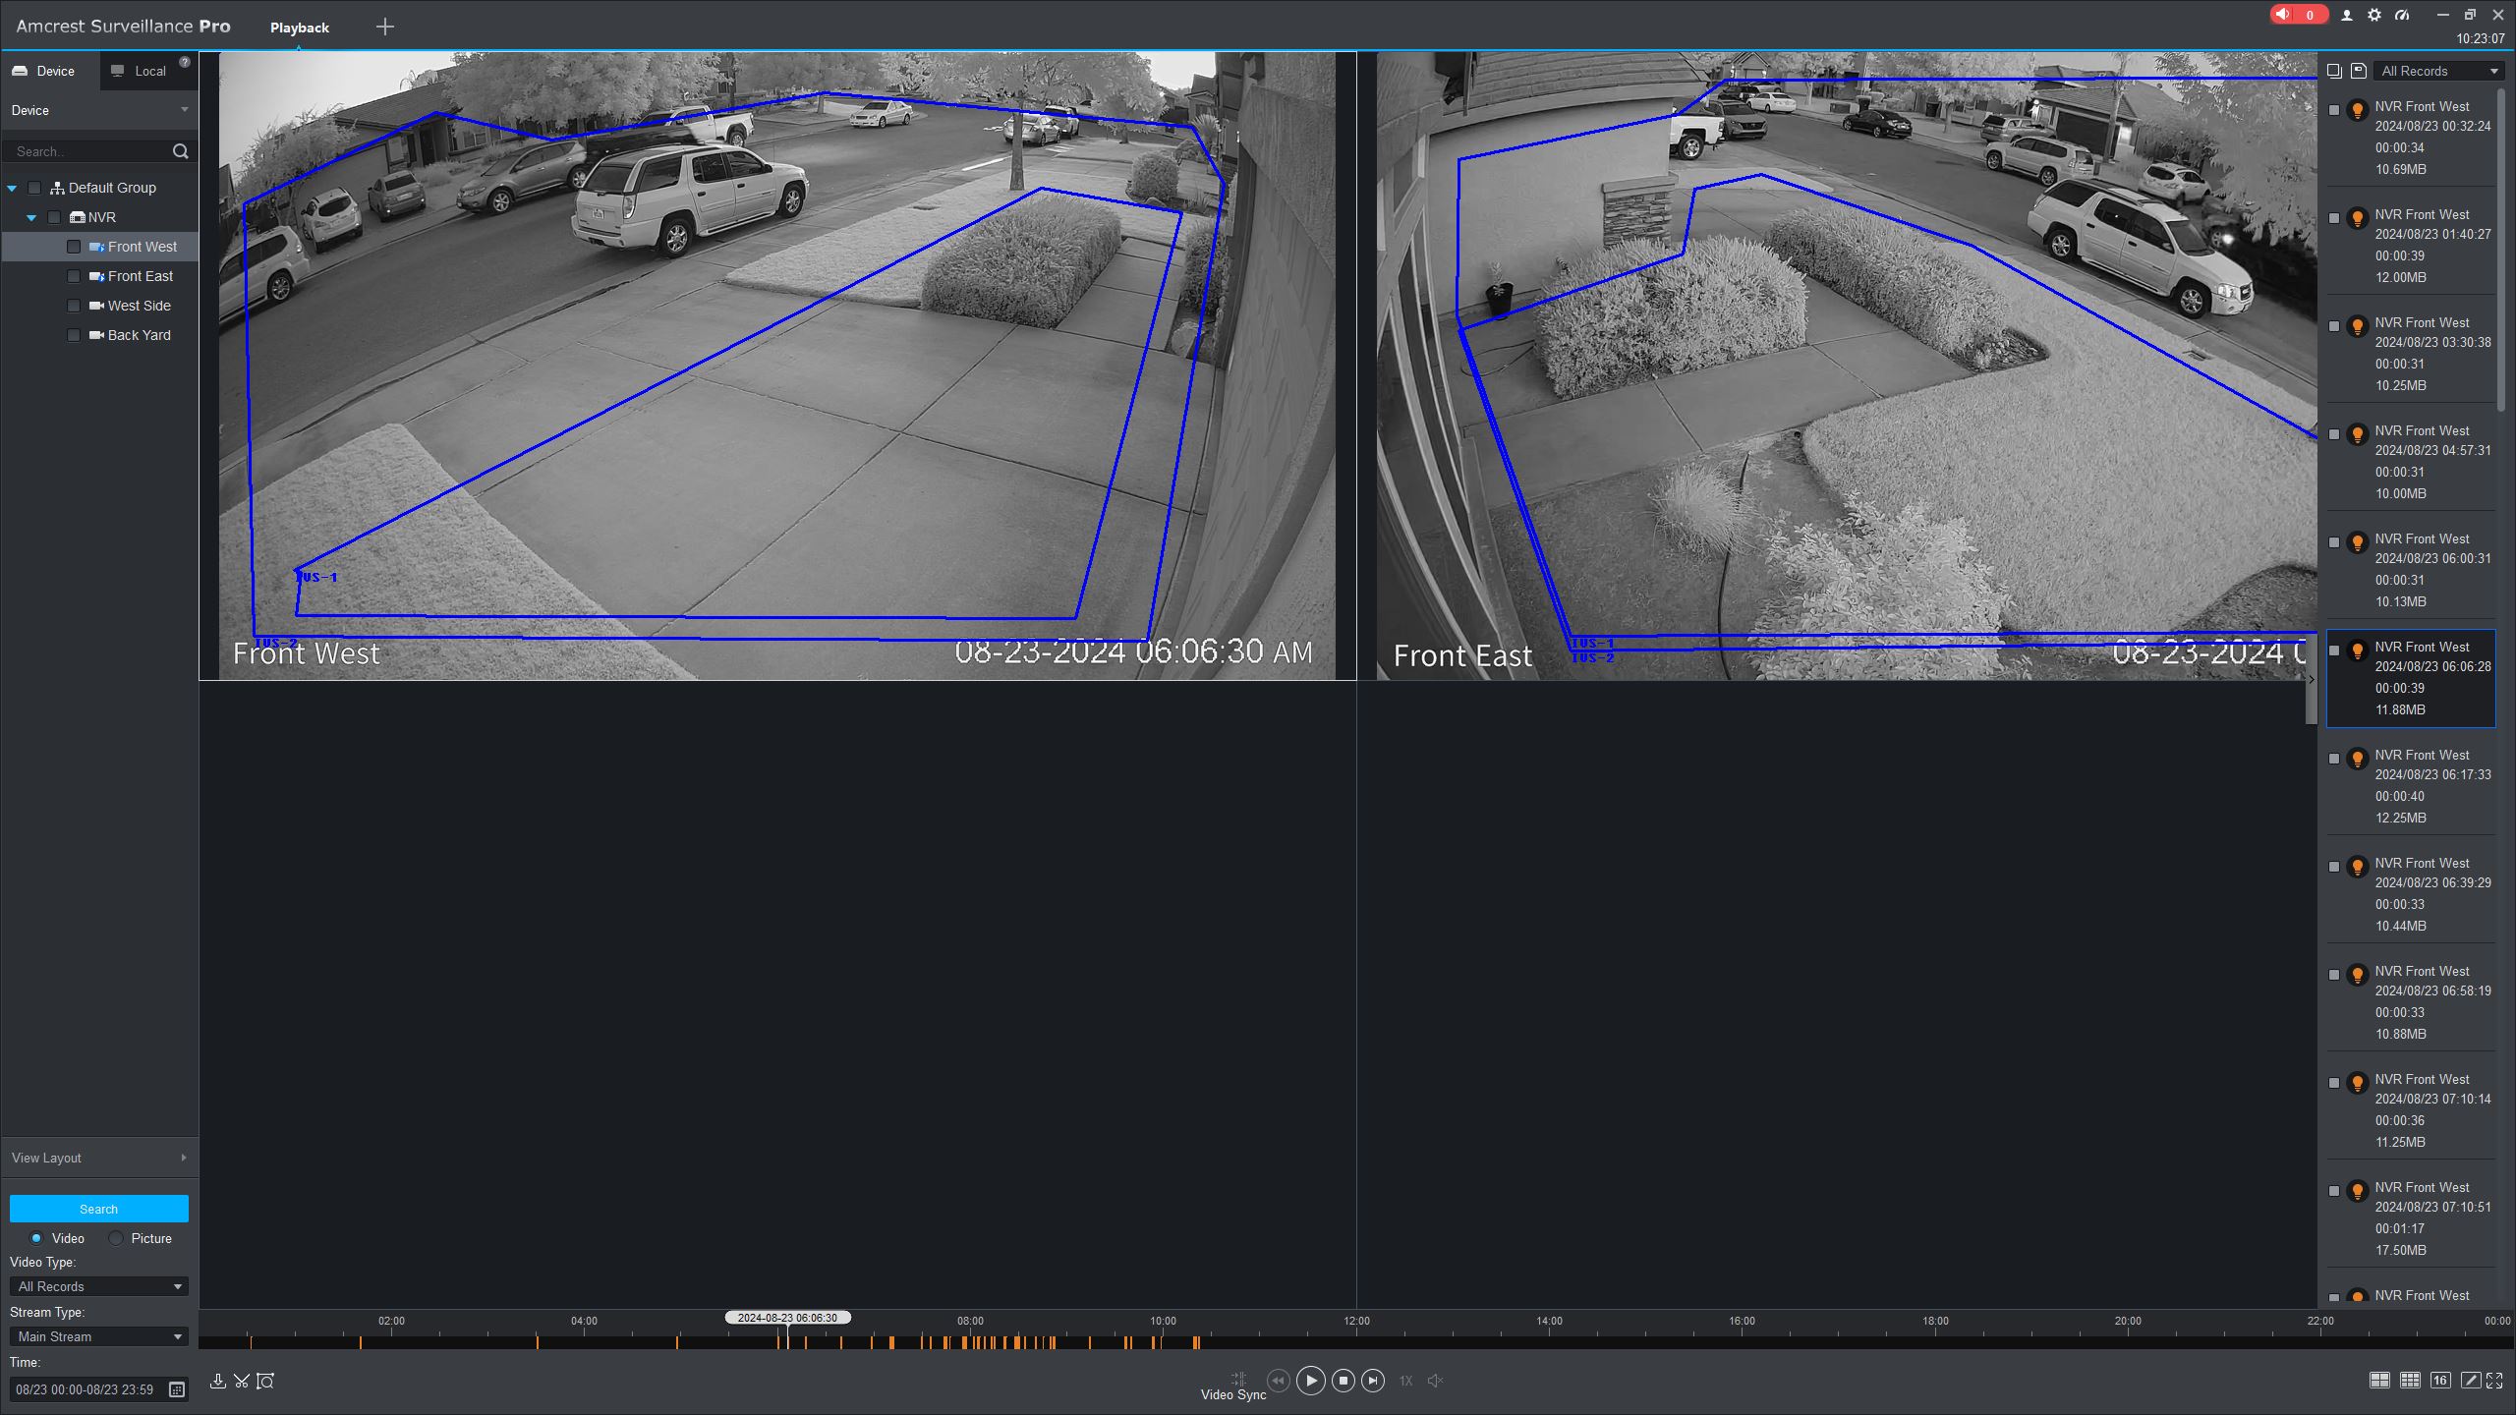Switch to nine-view layout
The height and width of the screenshot is (1415, 2516).
pyautogui.click(x=2410, y=1381)
